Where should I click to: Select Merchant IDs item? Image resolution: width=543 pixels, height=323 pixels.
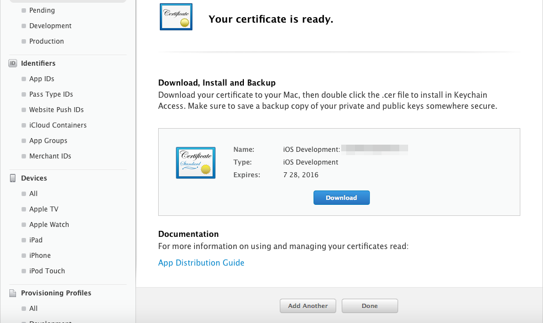(x=50, y=156)
